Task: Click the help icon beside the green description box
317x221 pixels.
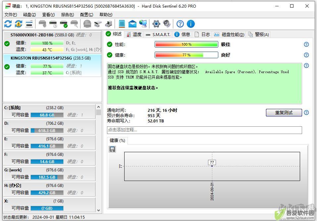Action: pyautogui.click(x=306, y=66)
